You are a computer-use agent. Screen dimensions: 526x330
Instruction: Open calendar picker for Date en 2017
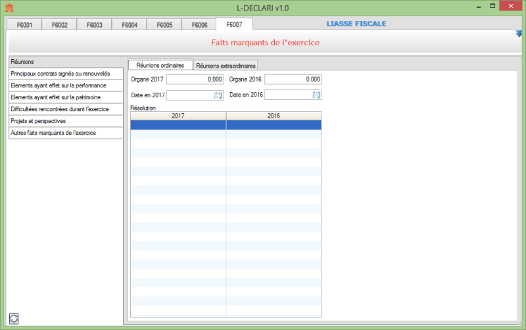[218, 95]
